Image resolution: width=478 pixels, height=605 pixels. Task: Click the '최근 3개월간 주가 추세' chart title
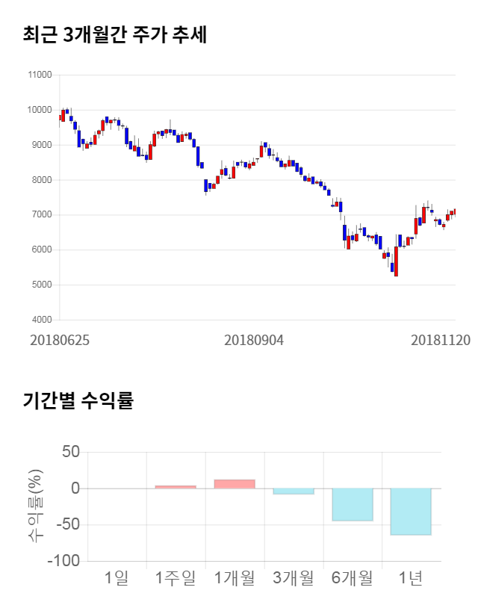tap(115, 35)
